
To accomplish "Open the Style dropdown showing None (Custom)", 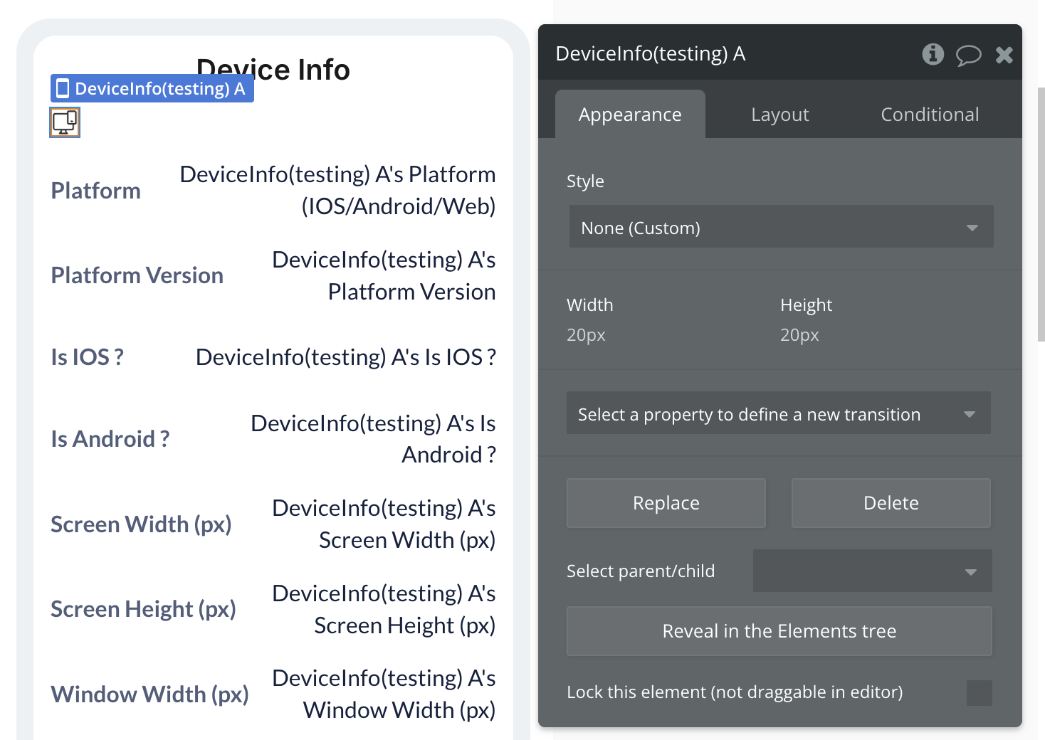I will 781,228.
